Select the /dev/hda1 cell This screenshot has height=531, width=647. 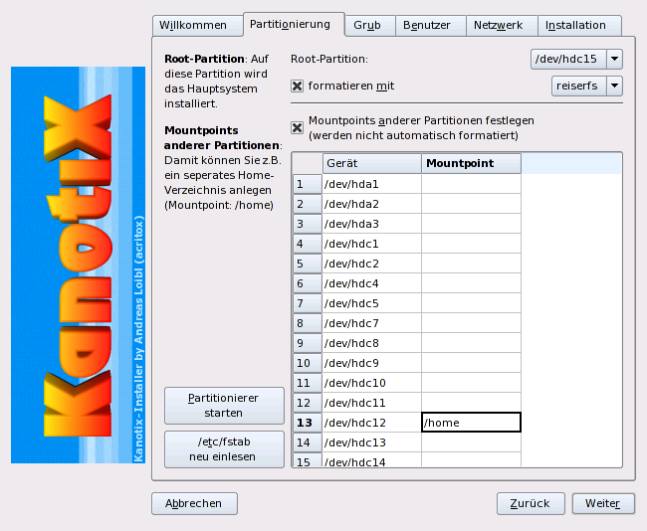pos(372,184)
